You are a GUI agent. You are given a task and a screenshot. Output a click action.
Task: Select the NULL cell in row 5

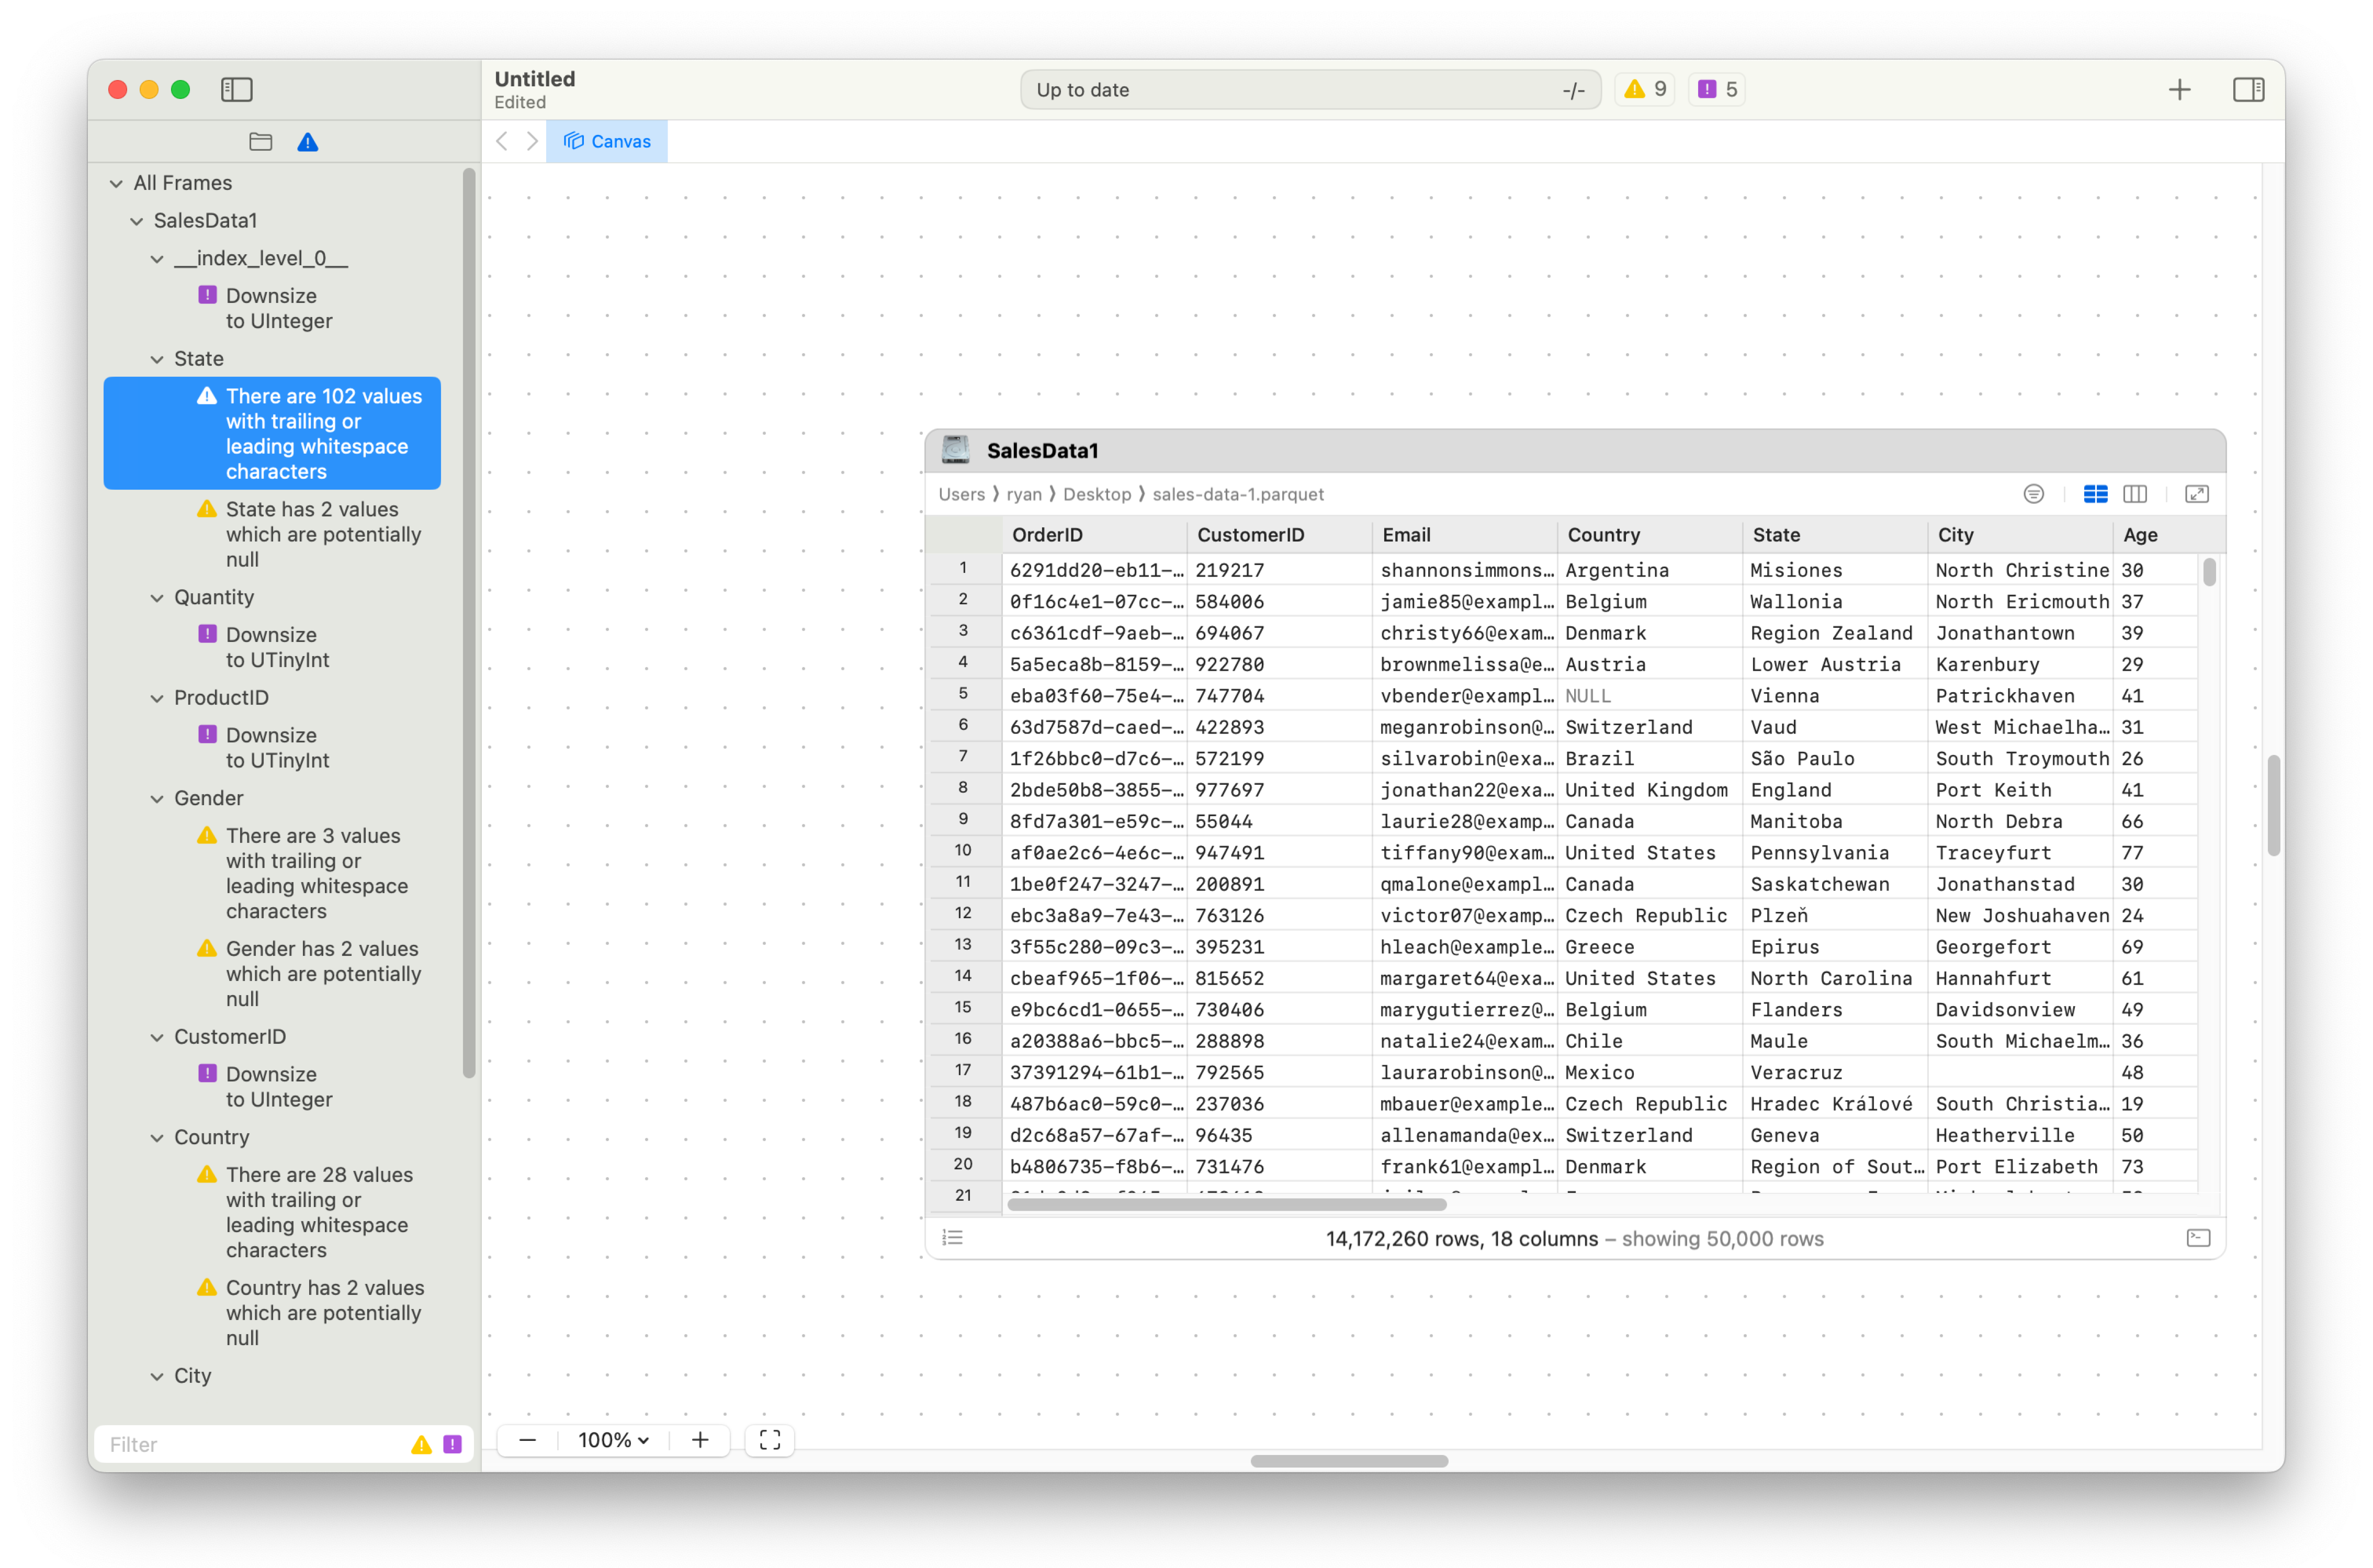[x=1649, y=696]
